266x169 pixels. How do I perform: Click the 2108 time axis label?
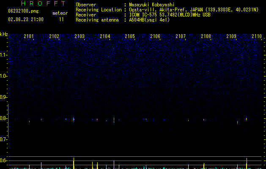point(206,36)
